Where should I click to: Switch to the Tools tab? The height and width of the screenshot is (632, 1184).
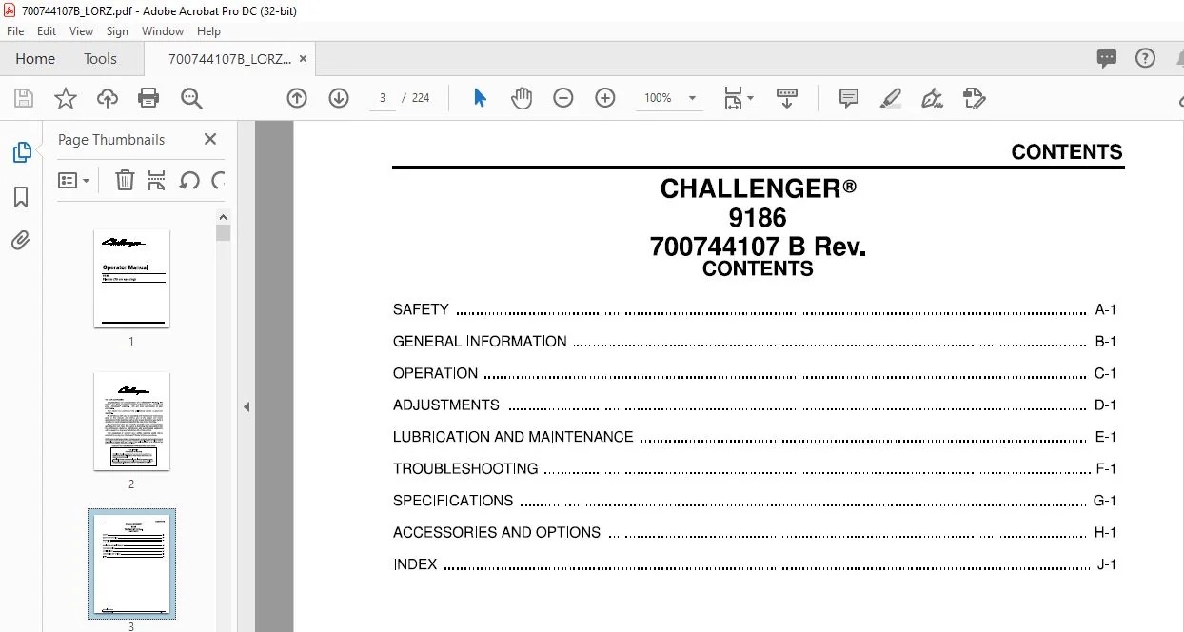(x=100, y=59)
